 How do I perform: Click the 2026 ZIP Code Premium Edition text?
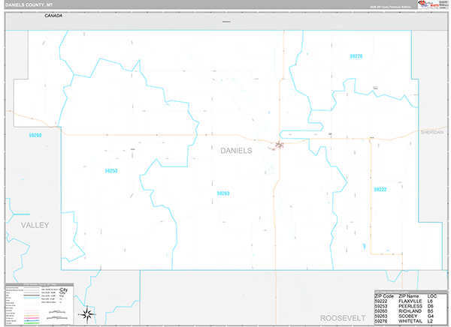tap(390, 7)
